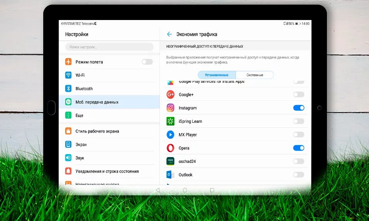The width and height of the screenshot is (369, 221).
Task: Tap the back arrow beside Экономия трафика
Action: (x=169, y=34)
